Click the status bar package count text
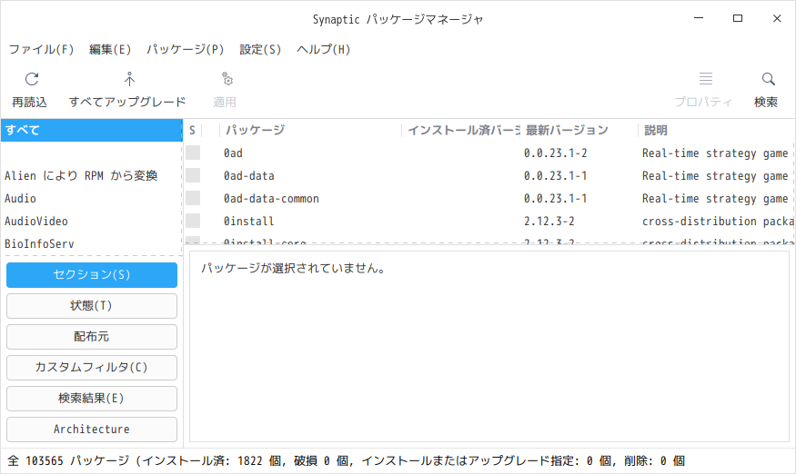The width and height of the screenshot is (796, 474). [345, 460]
